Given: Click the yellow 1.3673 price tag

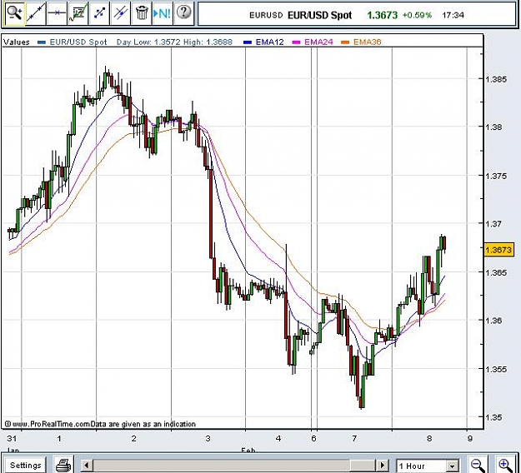Looking at the screenshot, I should click(x=499, y=250).
